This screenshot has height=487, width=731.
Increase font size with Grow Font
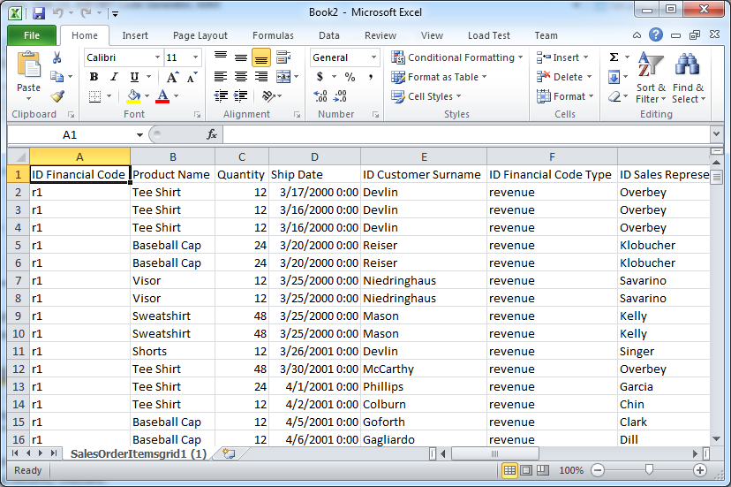[x=172, y=77]
